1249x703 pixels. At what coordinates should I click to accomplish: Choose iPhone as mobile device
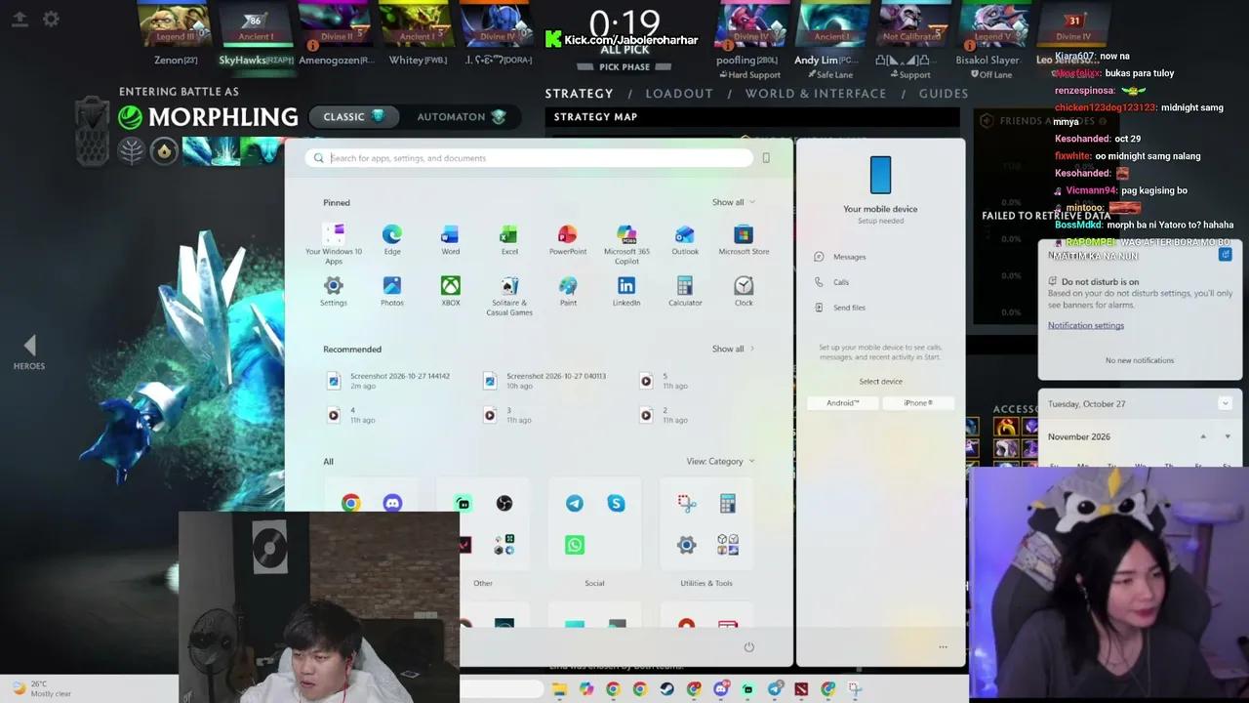click(x=917, y=403)
